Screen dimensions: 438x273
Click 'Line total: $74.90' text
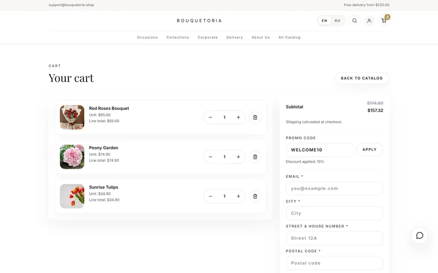[x=104, y=161]
